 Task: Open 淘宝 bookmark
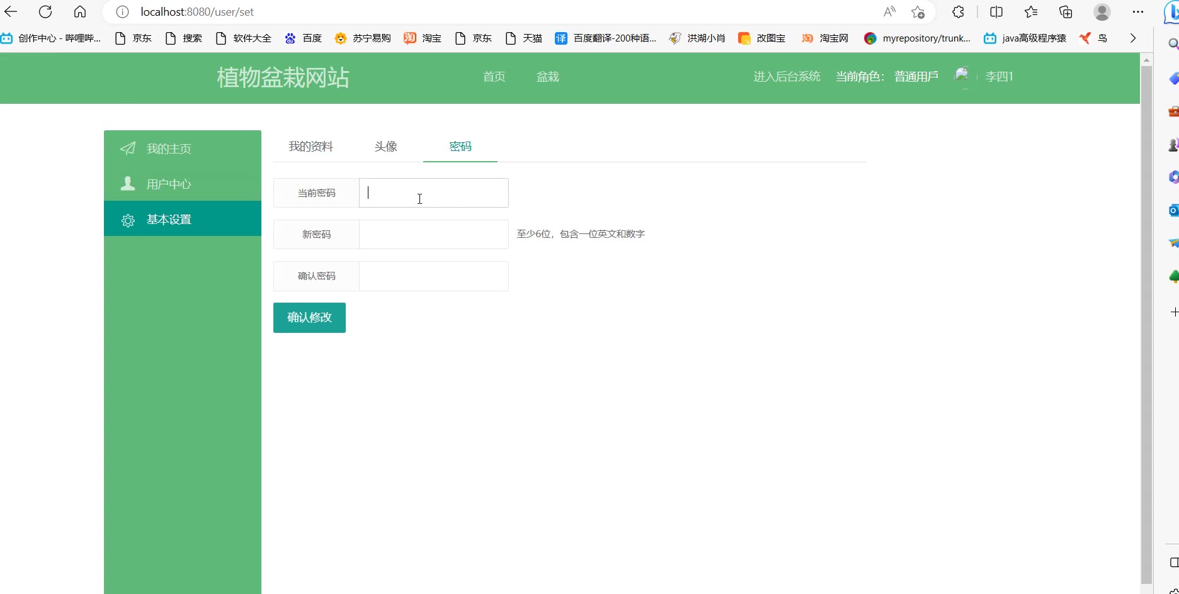(423, 38)
